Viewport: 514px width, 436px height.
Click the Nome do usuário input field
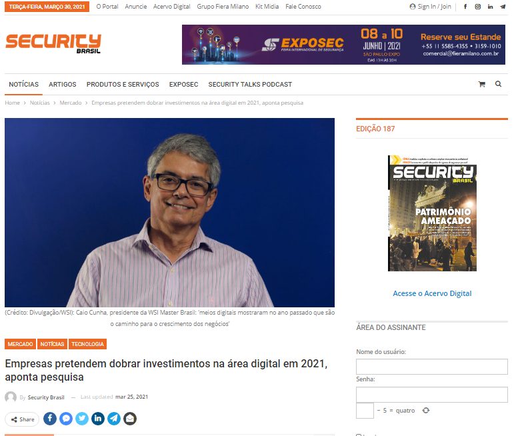pos(431,367)
